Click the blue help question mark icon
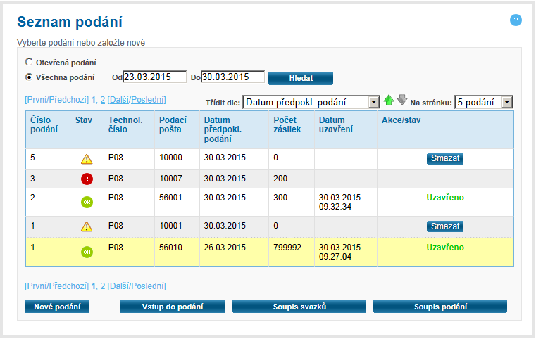The height and width of the screenshot is (339, 536). pos(516,20)
